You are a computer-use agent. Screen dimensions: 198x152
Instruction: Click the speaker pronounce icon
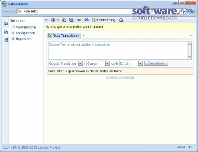point(53,20)
